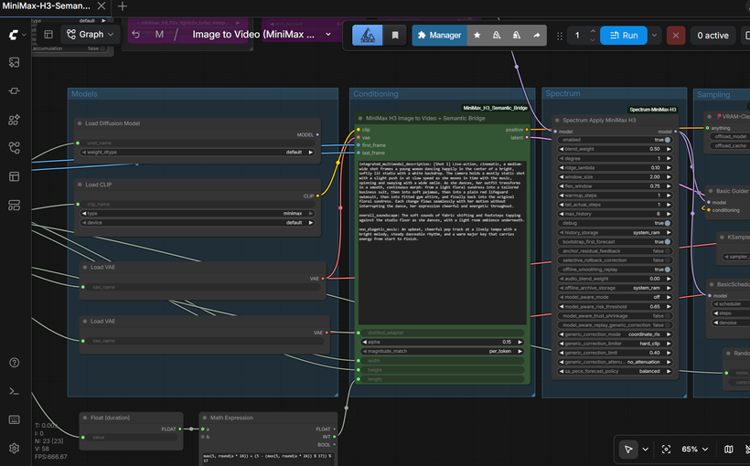Viewport: 750px width, 466px height.
Task: Toggle the minimap map icon
Action: click(x=728, y=450)
